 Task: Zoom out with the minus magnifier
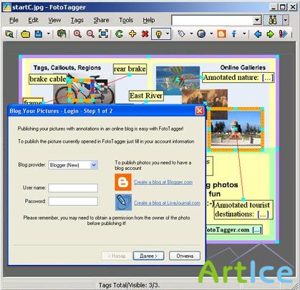point(90,34)
